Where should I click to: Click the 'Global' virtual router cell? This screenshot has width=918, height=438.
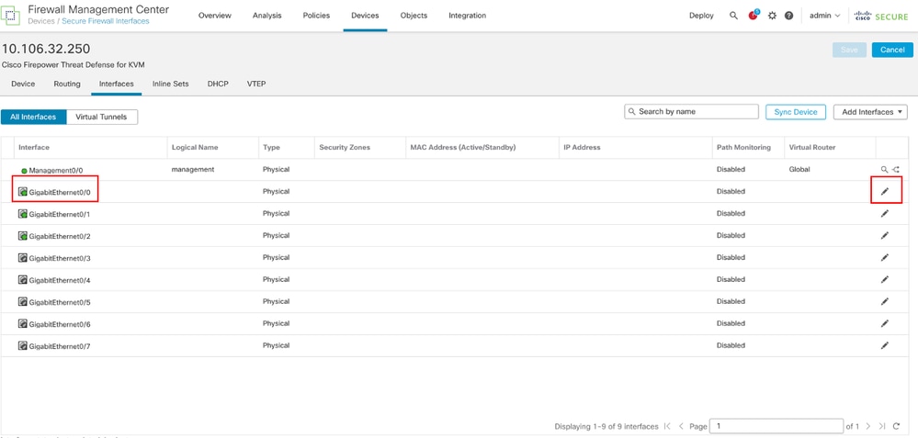(x=799, y=170)
